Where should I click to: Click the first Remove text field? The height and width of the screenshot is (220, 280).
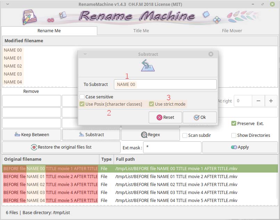pyautogui.click(x=32, y=101)
